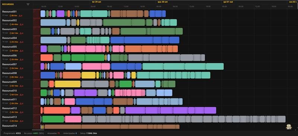Image resolution: width=298 pixels, height=136 pixels.
Task: Click the clock icon under Resource005
Action: 10,51
